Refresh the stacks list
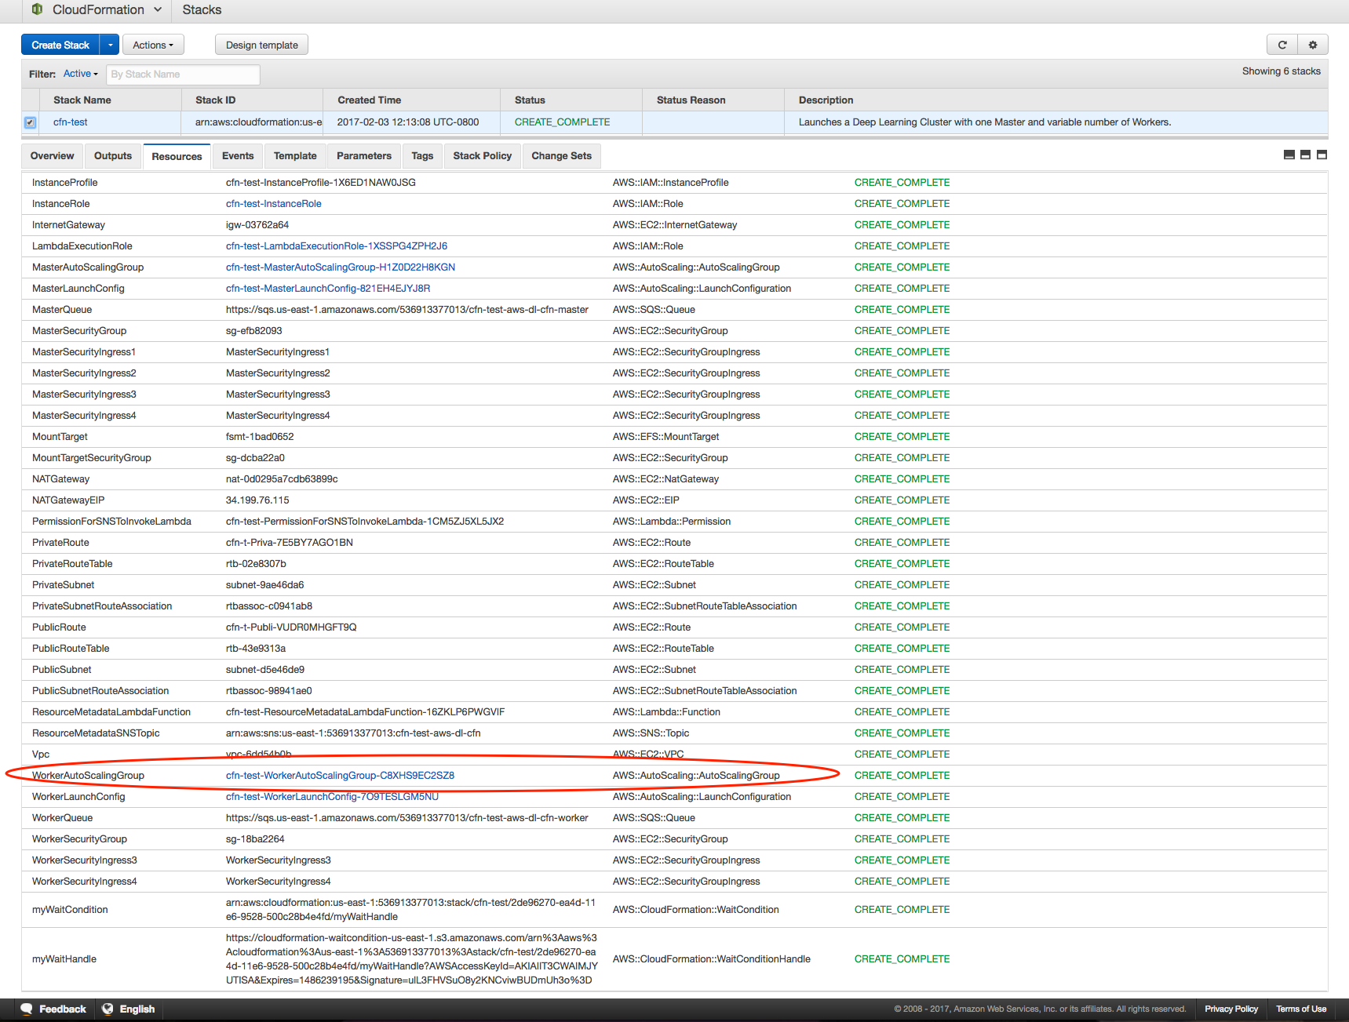The height and width of the screenshot is (1022, 1349). (x=1282, y=45)
